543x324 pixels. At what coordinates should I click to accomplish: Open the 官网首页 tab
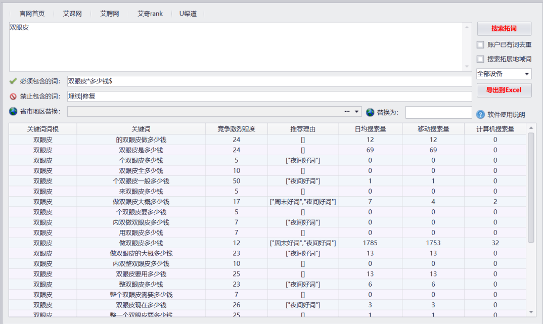[x=32, y=14]
